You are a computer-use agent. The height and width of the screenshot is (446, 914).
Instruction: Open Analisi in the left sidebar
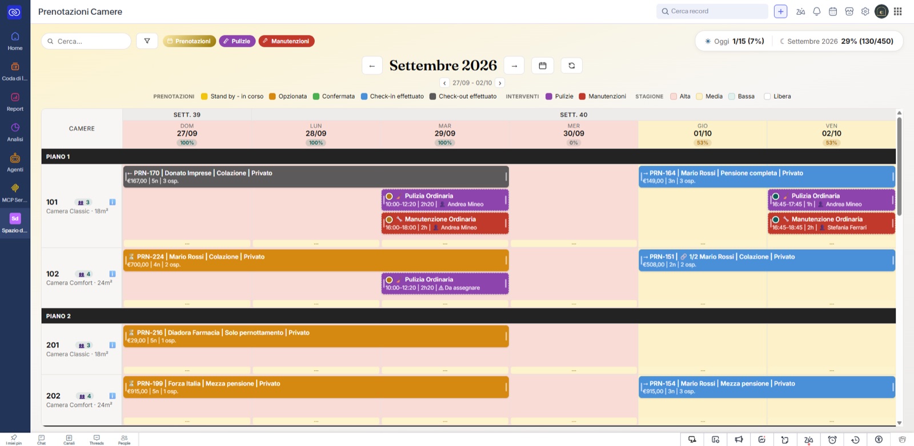pyautogui.click(x=15, y=132)
